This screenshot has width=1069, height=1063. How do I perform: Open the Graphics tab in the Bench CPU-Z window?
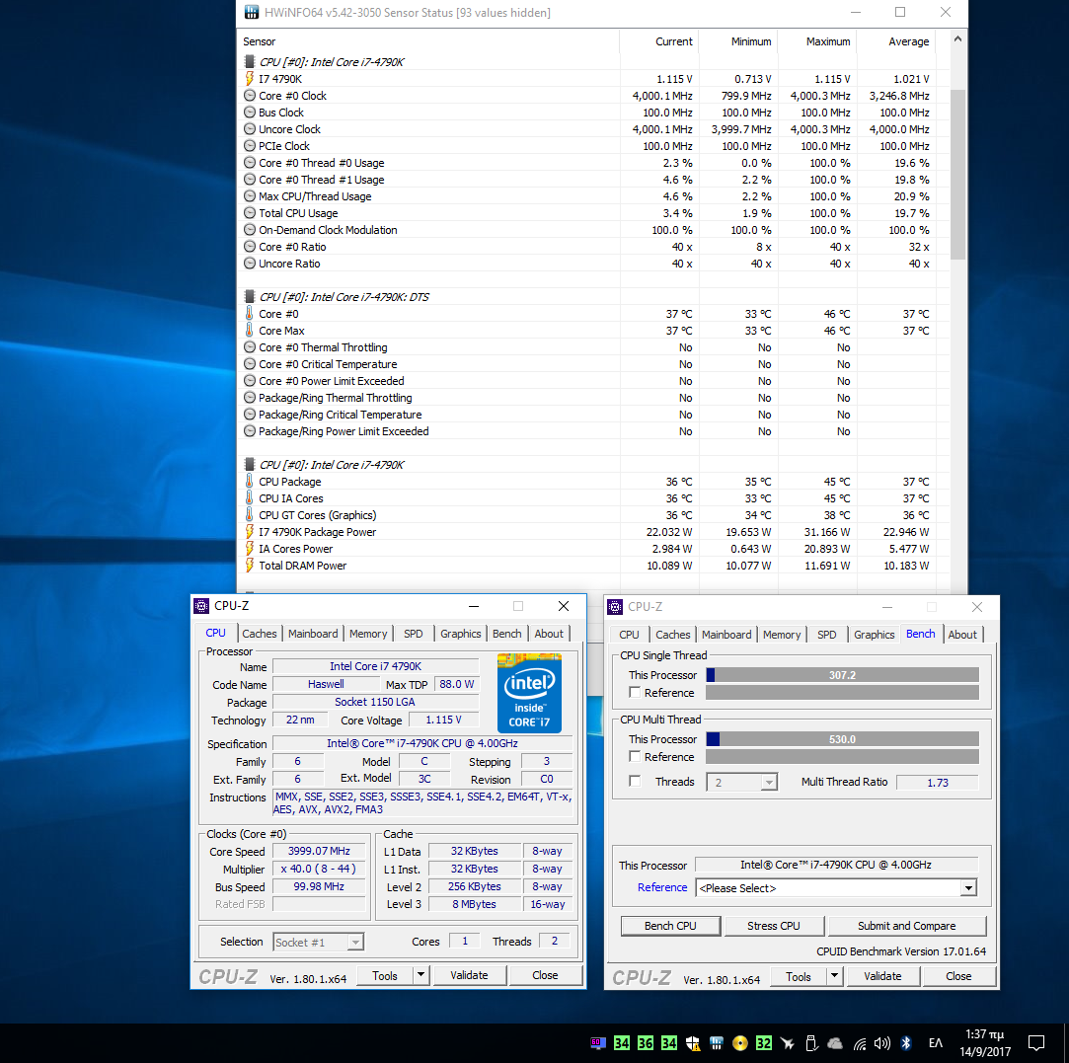[x=874, y=635]
